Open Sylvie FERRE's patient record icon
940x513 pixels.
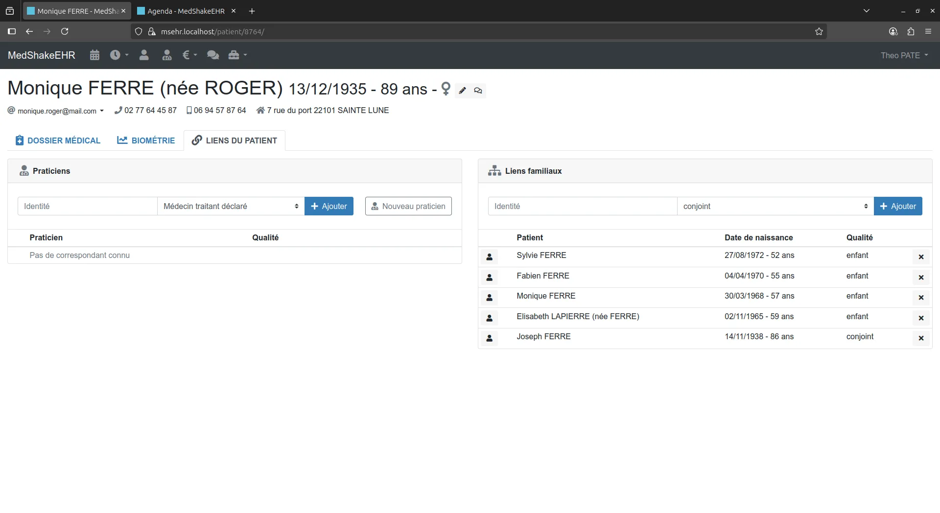(489, 257)
